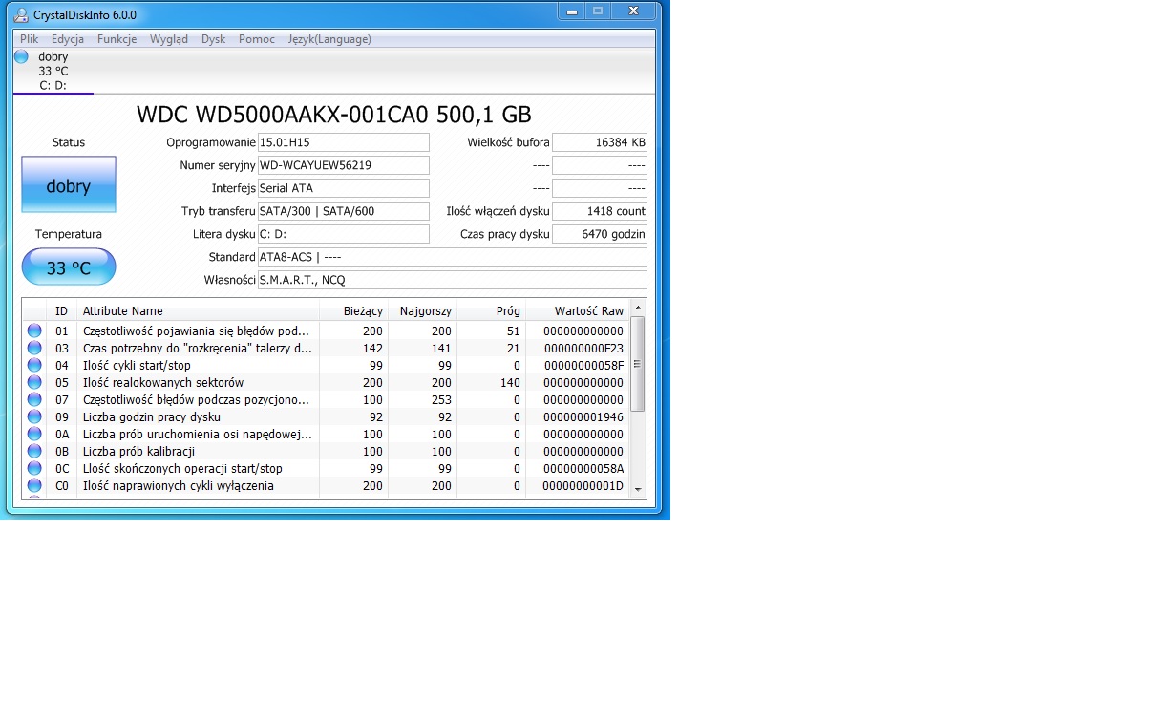Image resolution: width=1166 pixels, height=725 pixels.
Task: Select the C: D: disk tab's blue status icon
Action: tap(21, 56)
